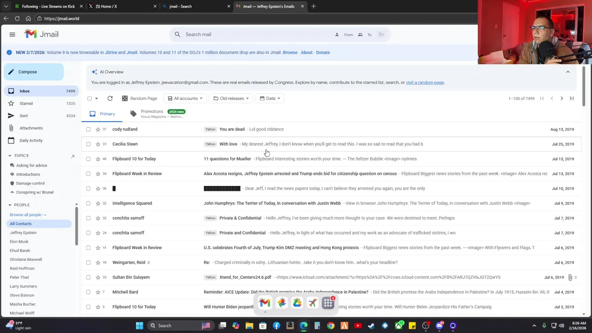
Task: Tick the select-all emails checkbox
Action: pyautogui.click(x=90, y=98)
